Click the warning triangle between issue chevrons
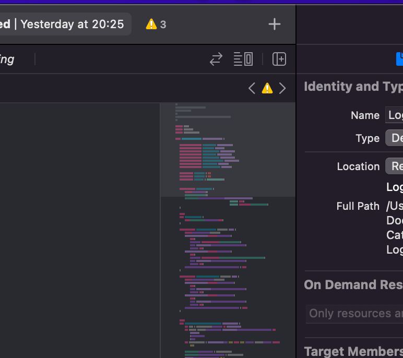Screen dimensions: 403x358 (267, 88)
